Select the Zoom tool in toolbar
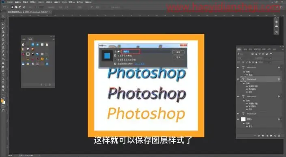The height and width of the screenshot is (157, 286). pos(3,90)
